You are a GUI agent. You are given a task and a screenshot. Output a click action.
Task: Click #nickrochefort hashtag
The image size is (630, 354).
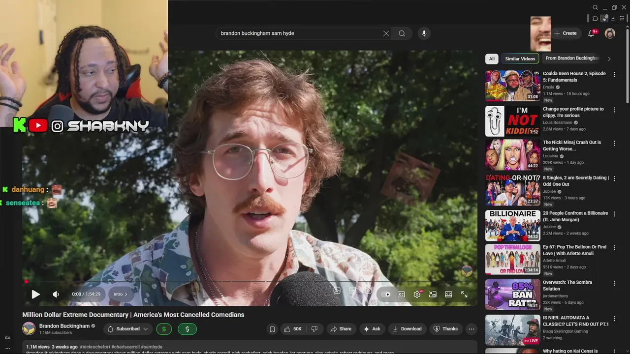pos(95,347)
